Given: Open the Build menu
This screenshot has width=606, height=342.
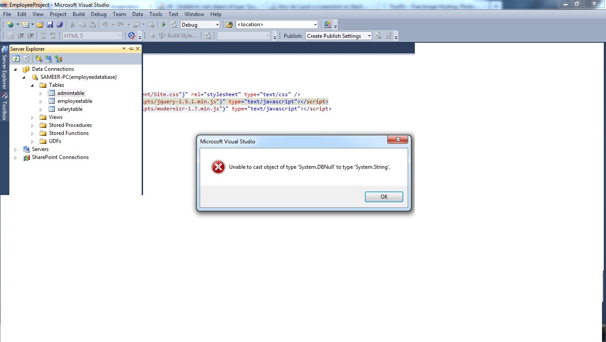Looking at the screenshot, I should [78, 14].
